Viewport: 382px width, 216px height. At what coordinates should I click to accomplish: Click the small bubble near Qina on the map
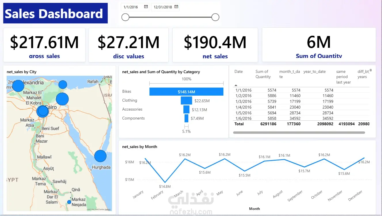coord(69,202)
